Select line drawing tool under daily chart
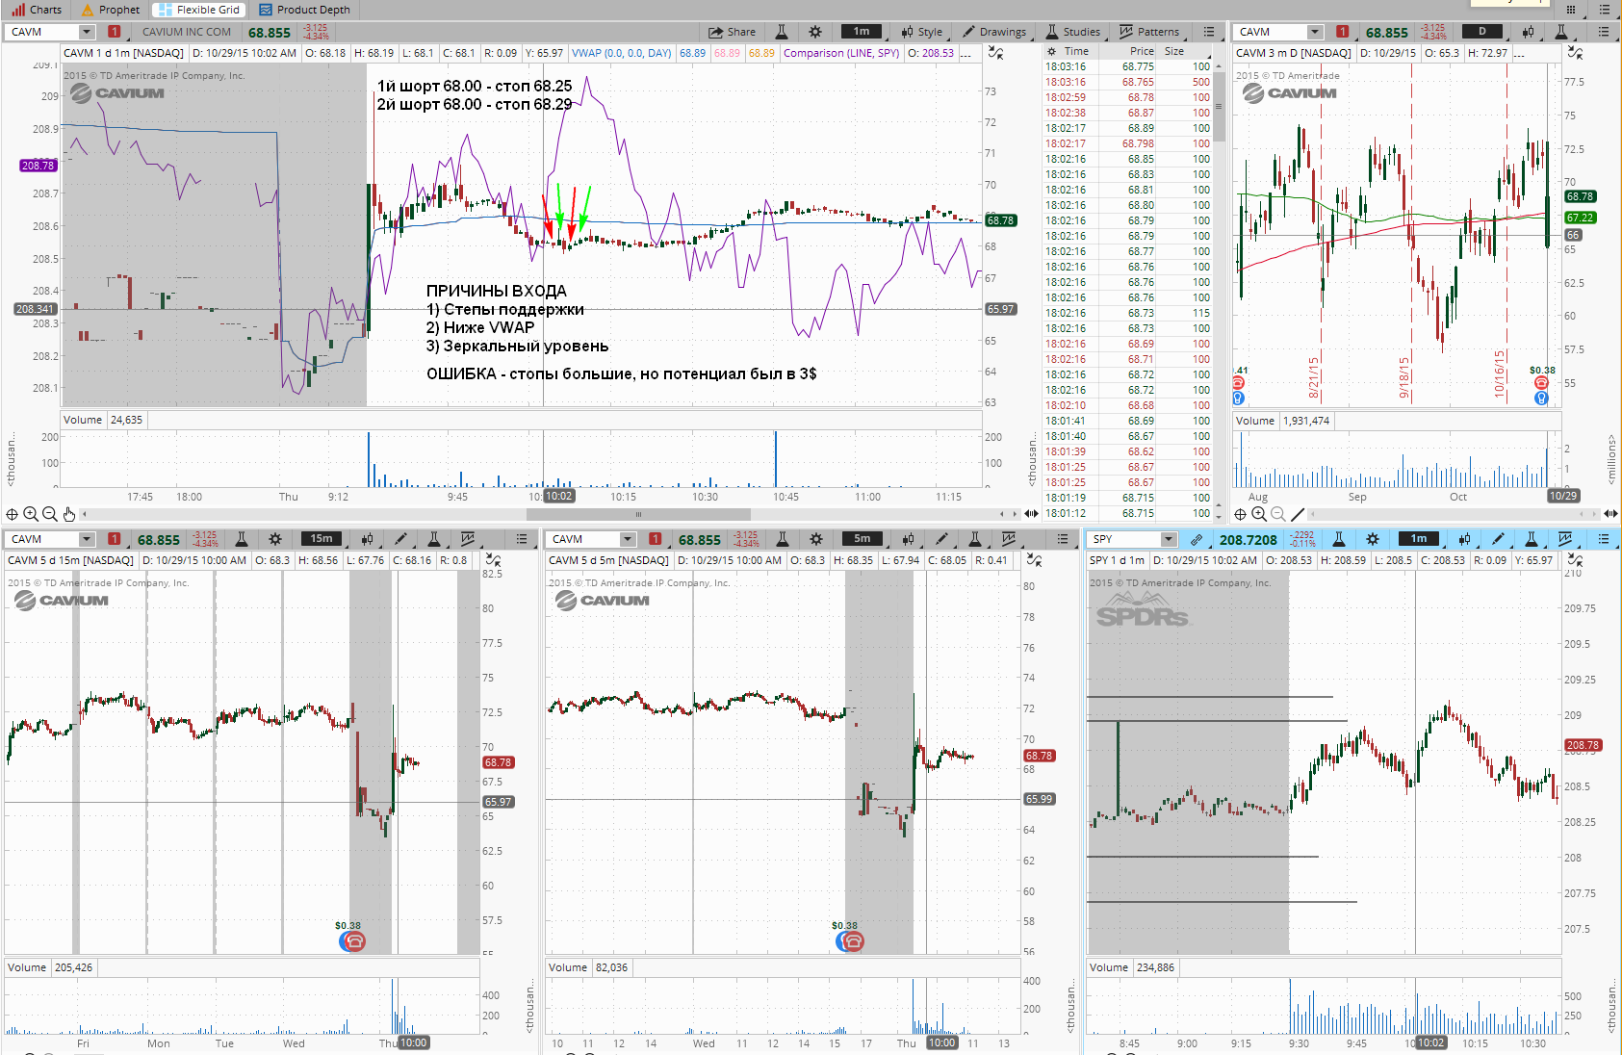The width and height of the screenshot is (1622, 1055). 1298,514
